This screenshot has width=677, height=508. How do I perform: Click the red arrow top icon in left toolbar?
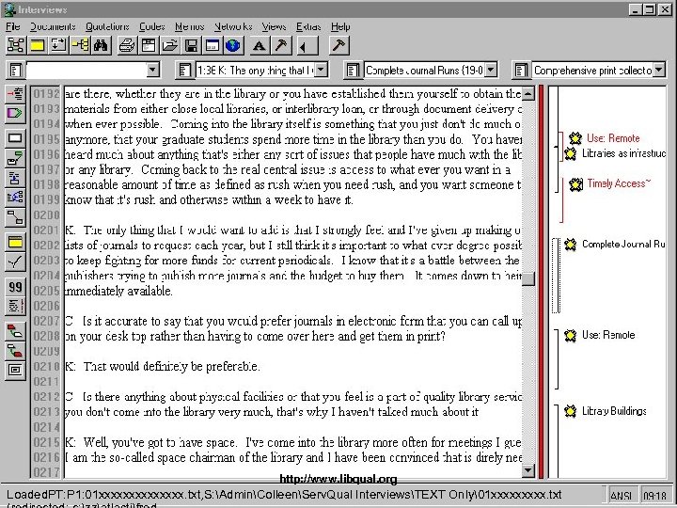point(16,93)
